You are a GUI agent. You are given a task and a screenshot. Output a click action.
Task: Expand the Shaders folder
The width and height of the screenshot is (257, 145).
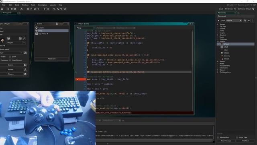[x=218, y=35]
